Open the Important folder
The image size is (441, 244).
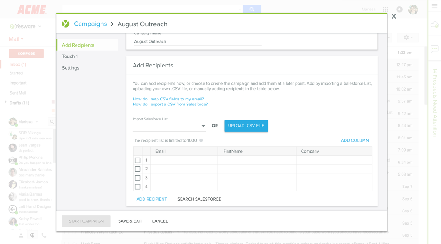(x=18, y=83)
